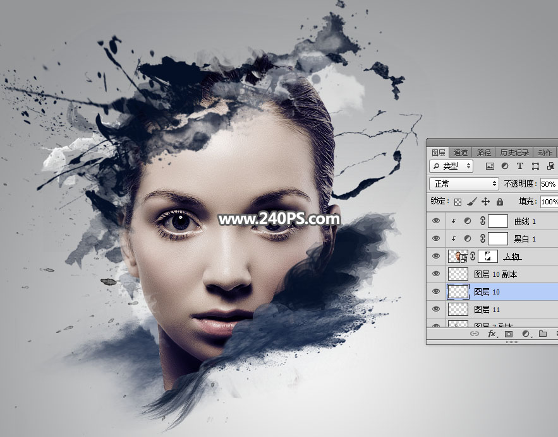The height and width of the screenshot is (437, 558).
Task: Click the shape layer filter icon
Action: pyautogui.click(x=535, y=166)
